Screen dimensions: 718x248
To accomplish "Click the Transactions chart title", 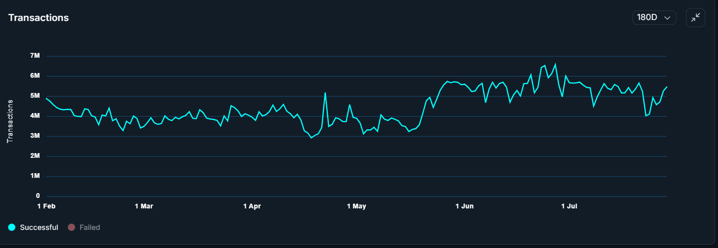I will coord(39,18).
